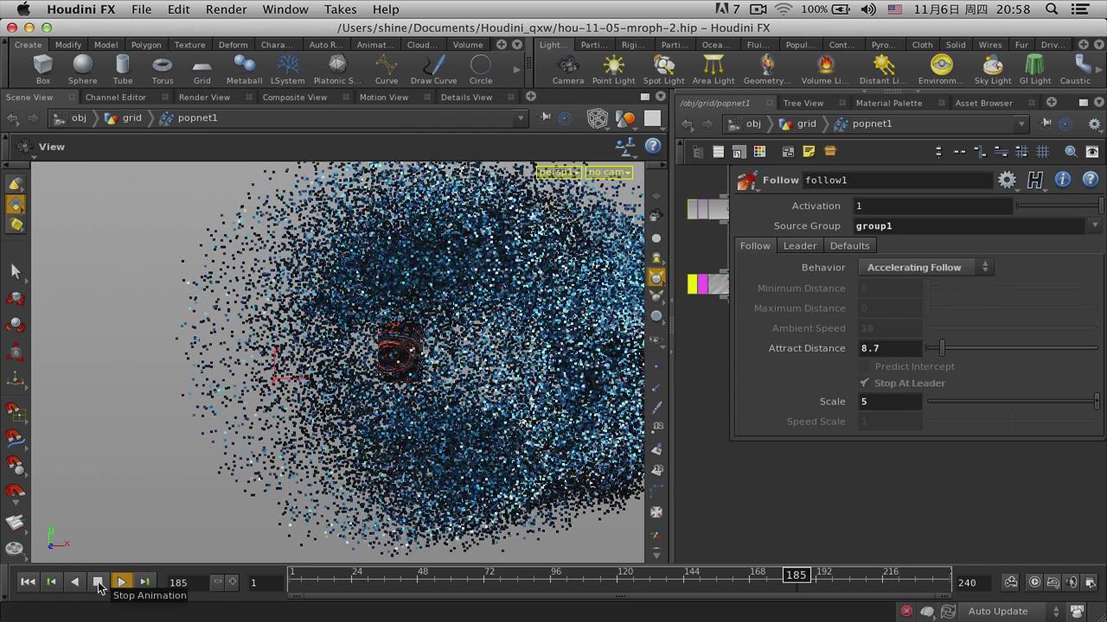Adjust the Attract Distance slider

click(942, 348)
